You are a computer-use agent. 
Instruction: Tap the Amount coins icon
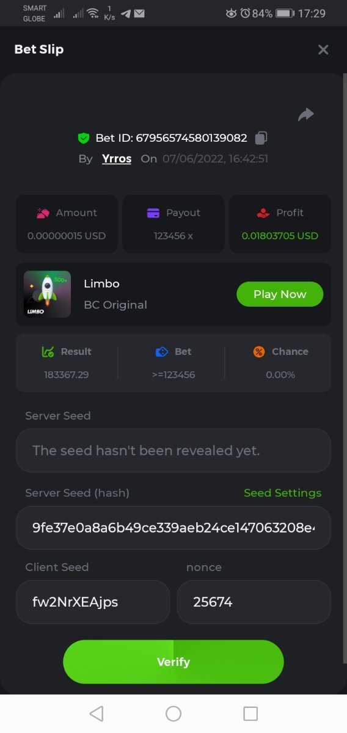(x=43, y=213)
